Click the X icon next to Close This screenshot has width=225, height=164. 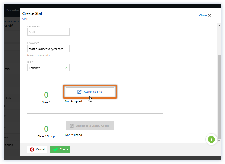209,15
